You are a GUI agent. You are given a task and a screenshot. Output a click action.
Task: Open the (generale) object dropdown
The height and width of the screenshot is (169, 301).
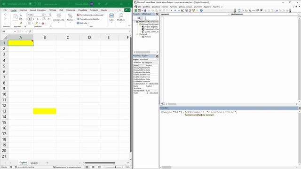click(x=229, y=15)
